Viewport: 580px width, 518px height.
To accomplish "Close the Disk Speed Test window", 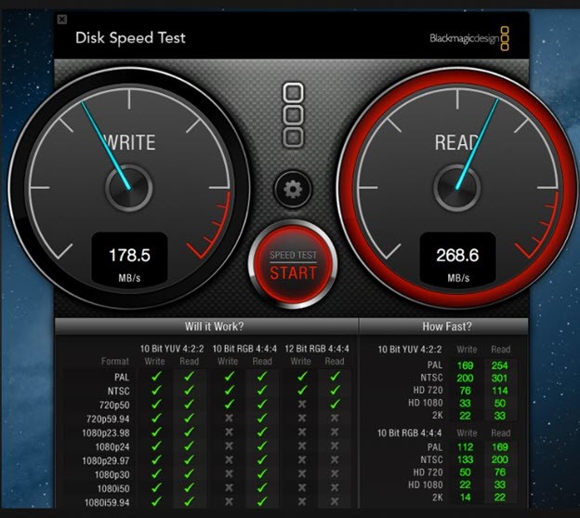I will 62,19.
